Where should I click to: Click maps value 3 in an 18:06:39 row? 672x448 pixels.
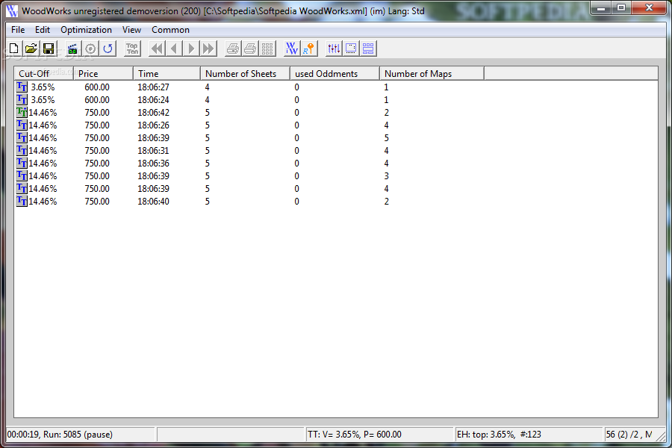(386, 175)
